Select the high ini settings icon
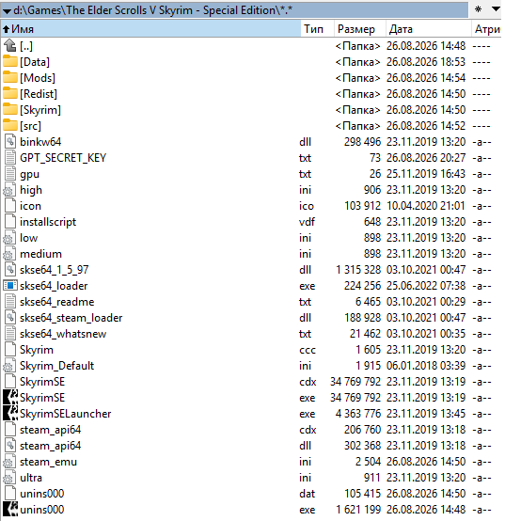505x521 pixels. click(x=9, y=190)
